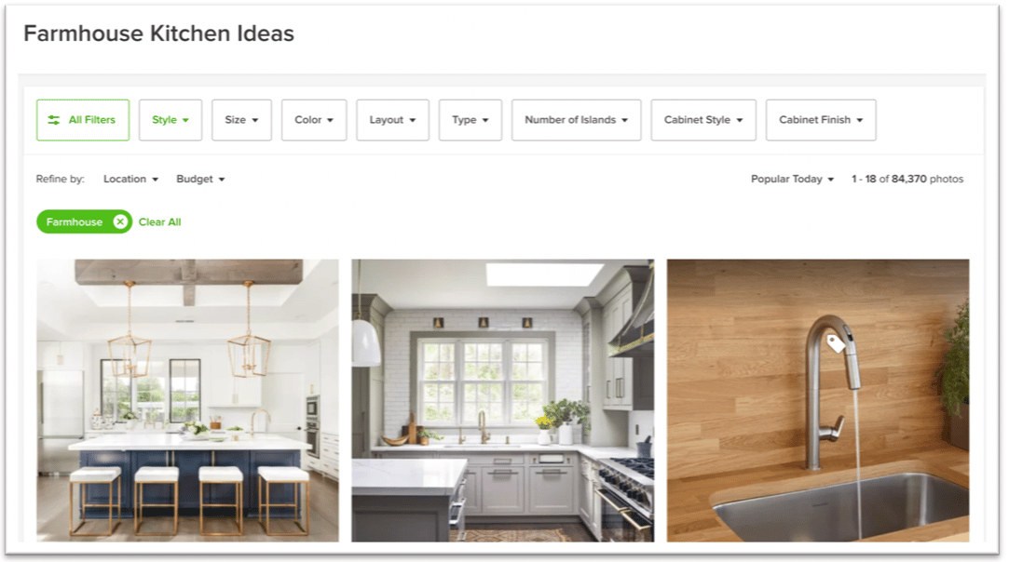
Task: Expand the Cabinet Finish filter
Action: pos(821,120)
